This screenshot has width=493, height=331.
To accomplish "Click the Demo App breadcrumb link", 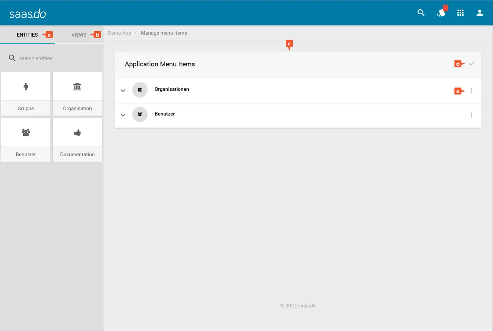I will click(119, 33).
